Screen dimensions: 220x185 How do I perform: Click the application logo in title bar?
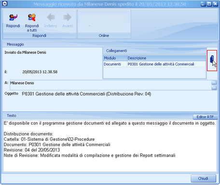pyautogui.click(x=5, y=3)
